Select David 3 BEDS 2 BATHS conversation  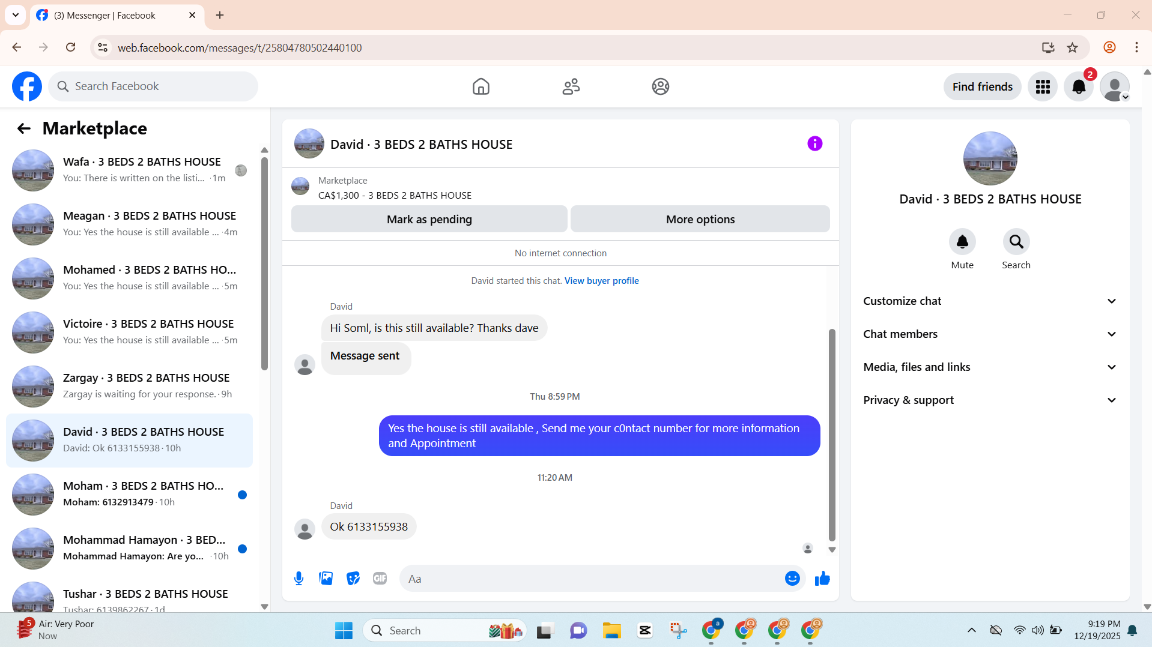click(x=129, y=441)
